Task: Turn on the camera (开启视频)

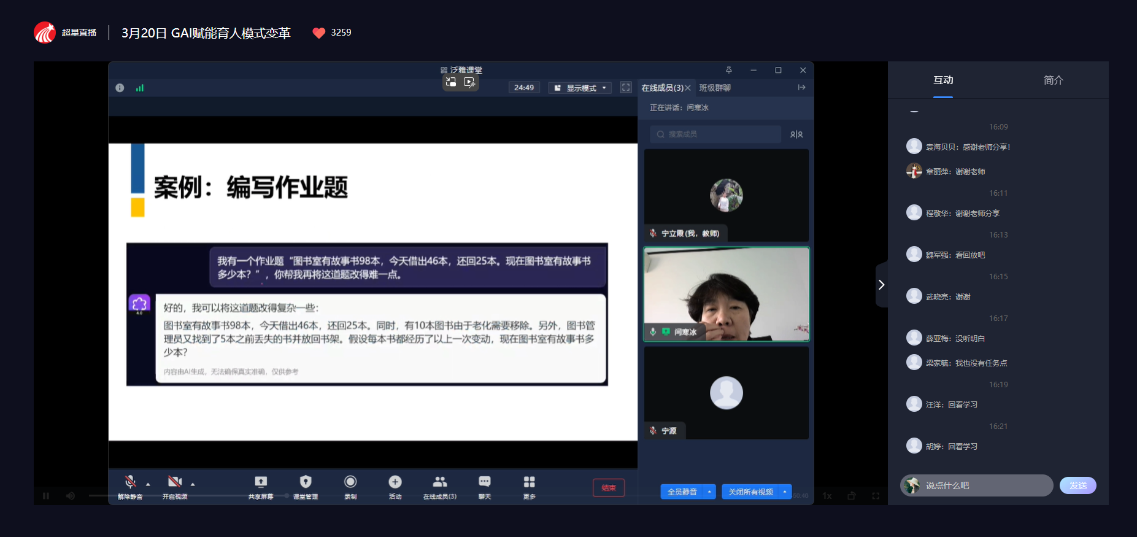Action: (175, 482)
